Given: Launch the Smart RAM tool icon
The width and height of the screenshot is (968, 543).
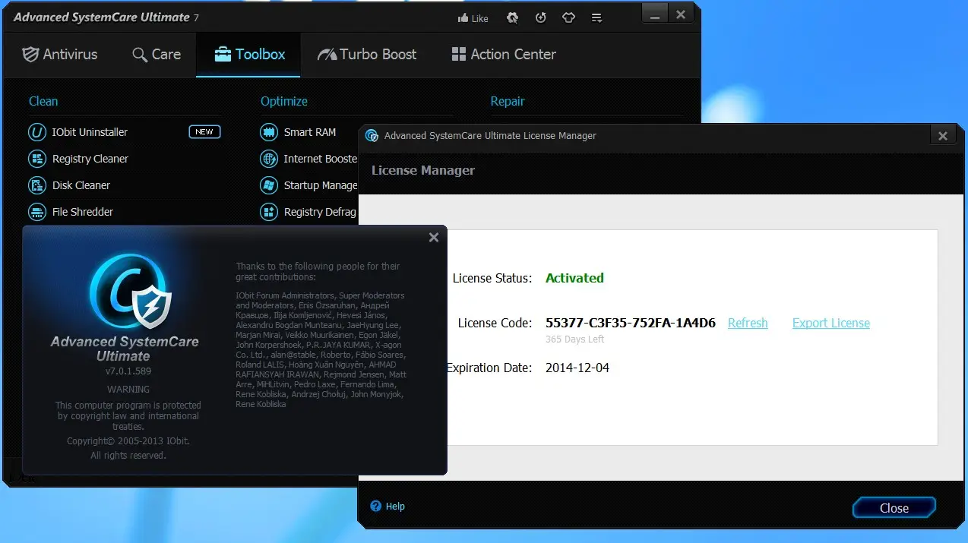Looking at the screenshot, I should click(x=269, y=132).
